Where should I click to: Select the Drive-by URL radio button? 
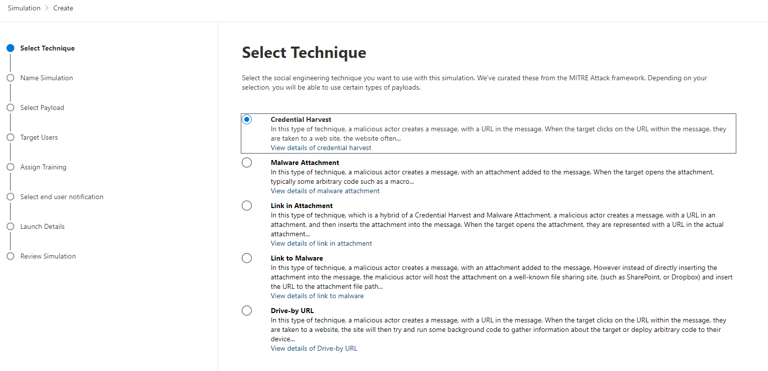click(x=247, y=311)
